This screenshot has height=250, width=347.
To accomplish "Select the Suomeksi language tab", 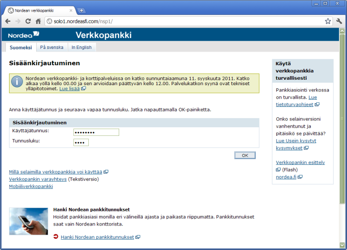I will (x=21, y=48).
